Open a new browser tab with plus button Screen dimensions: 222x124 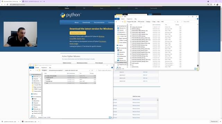coord(44,1)
